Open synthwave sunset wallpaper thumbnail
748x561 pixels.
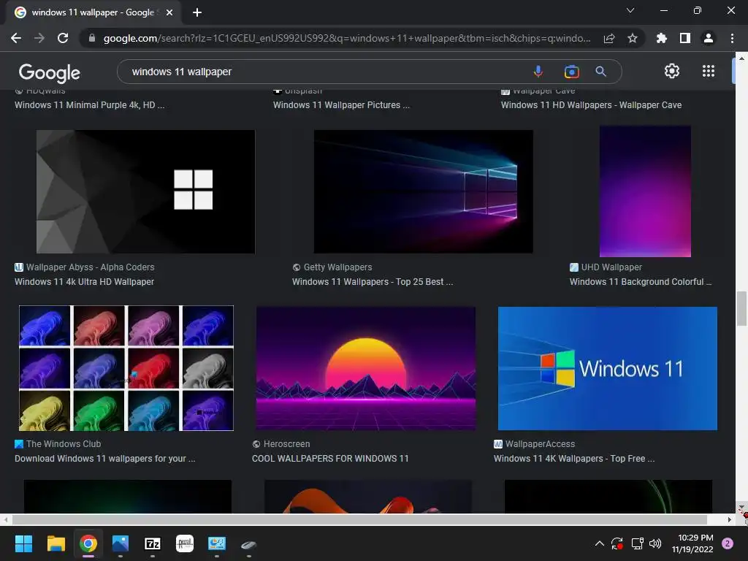point(366,368)
